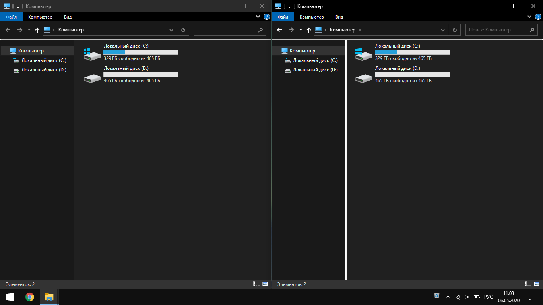The image size is (543, 305).
Task: Open Wi-Fi network settings in tray
Action: 458,297
